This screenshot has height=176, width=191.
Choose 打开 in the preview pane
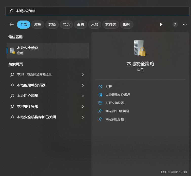coord(108,87)
